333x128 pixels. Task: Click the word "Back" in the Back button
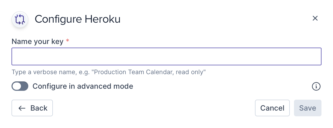39,108
